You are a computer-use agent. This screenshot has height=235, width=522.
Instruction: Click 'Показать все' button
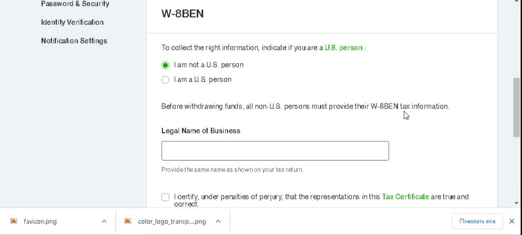(477, 221)
